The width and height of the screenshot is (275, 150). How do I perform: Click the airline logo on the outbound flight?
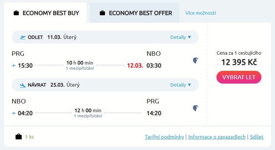[196, 61]
